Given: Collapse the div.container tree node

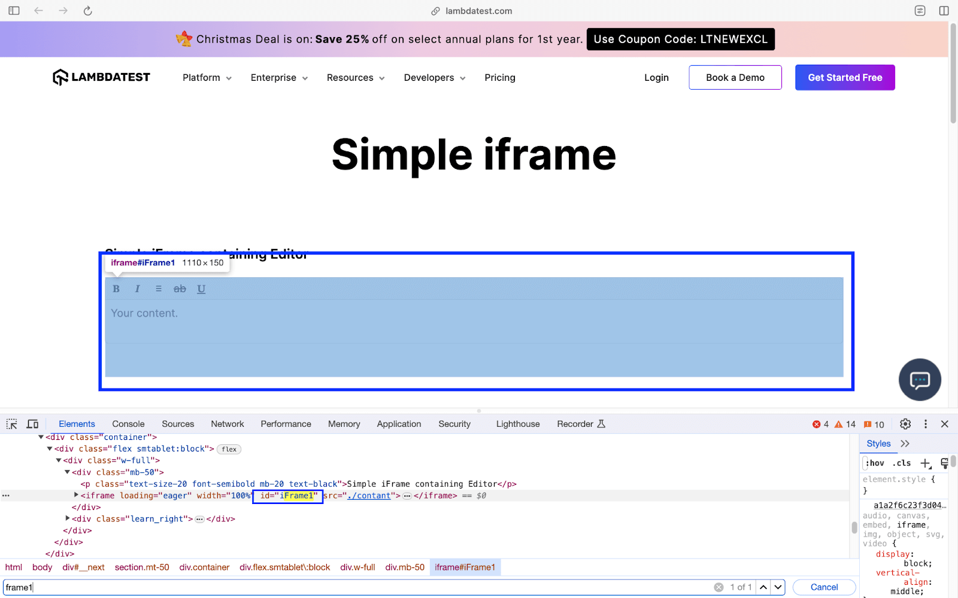Looking at the screenshot, I should (x=41, y=437).
